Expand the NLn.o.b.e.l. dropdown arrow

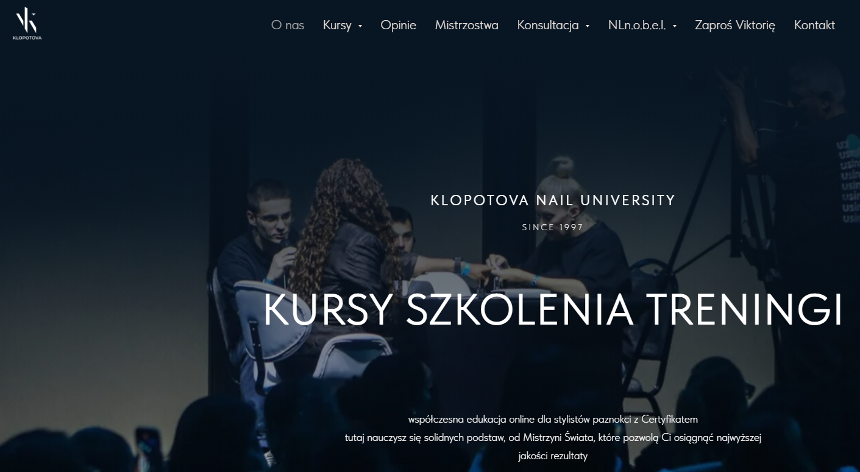tap(675, 26)
